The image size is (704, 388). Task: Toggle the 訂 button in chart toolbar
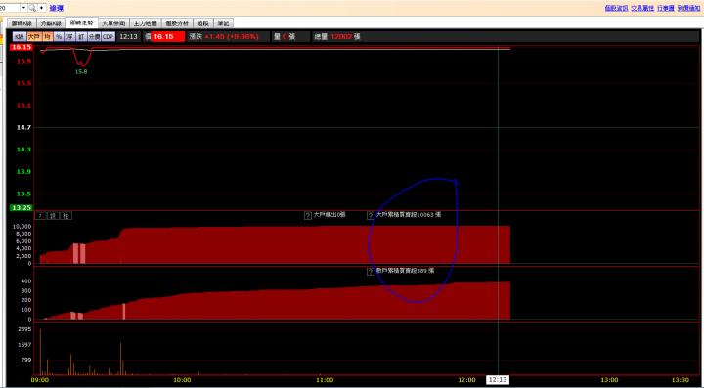[81, 37]
